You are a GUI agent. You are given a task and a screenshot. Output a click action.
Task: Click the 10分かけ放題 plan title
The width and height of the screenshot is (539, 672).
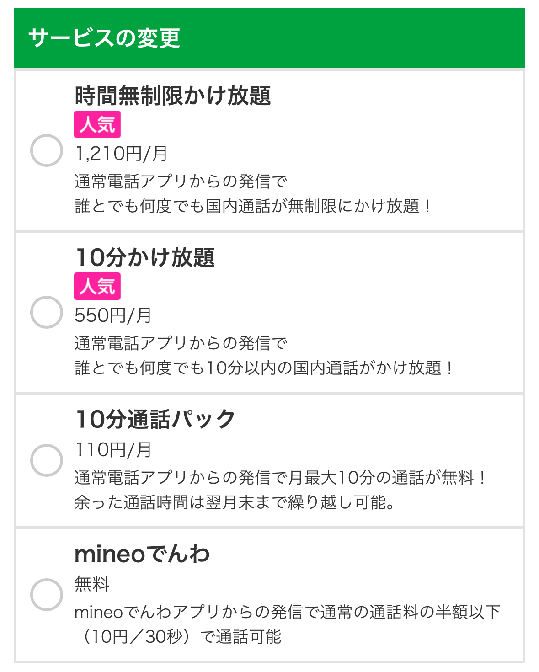point(145,257)
